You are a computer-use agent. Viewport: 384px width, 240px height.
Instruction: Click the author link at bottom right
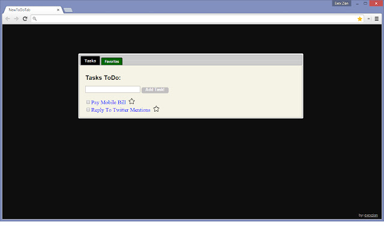(x=371, y=215)
